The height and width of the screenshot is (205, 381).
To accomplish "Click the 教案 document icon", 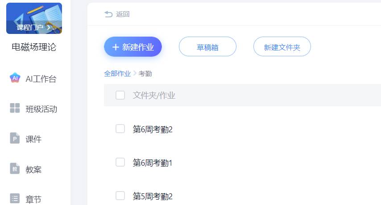I will click(x=15, y=169).
